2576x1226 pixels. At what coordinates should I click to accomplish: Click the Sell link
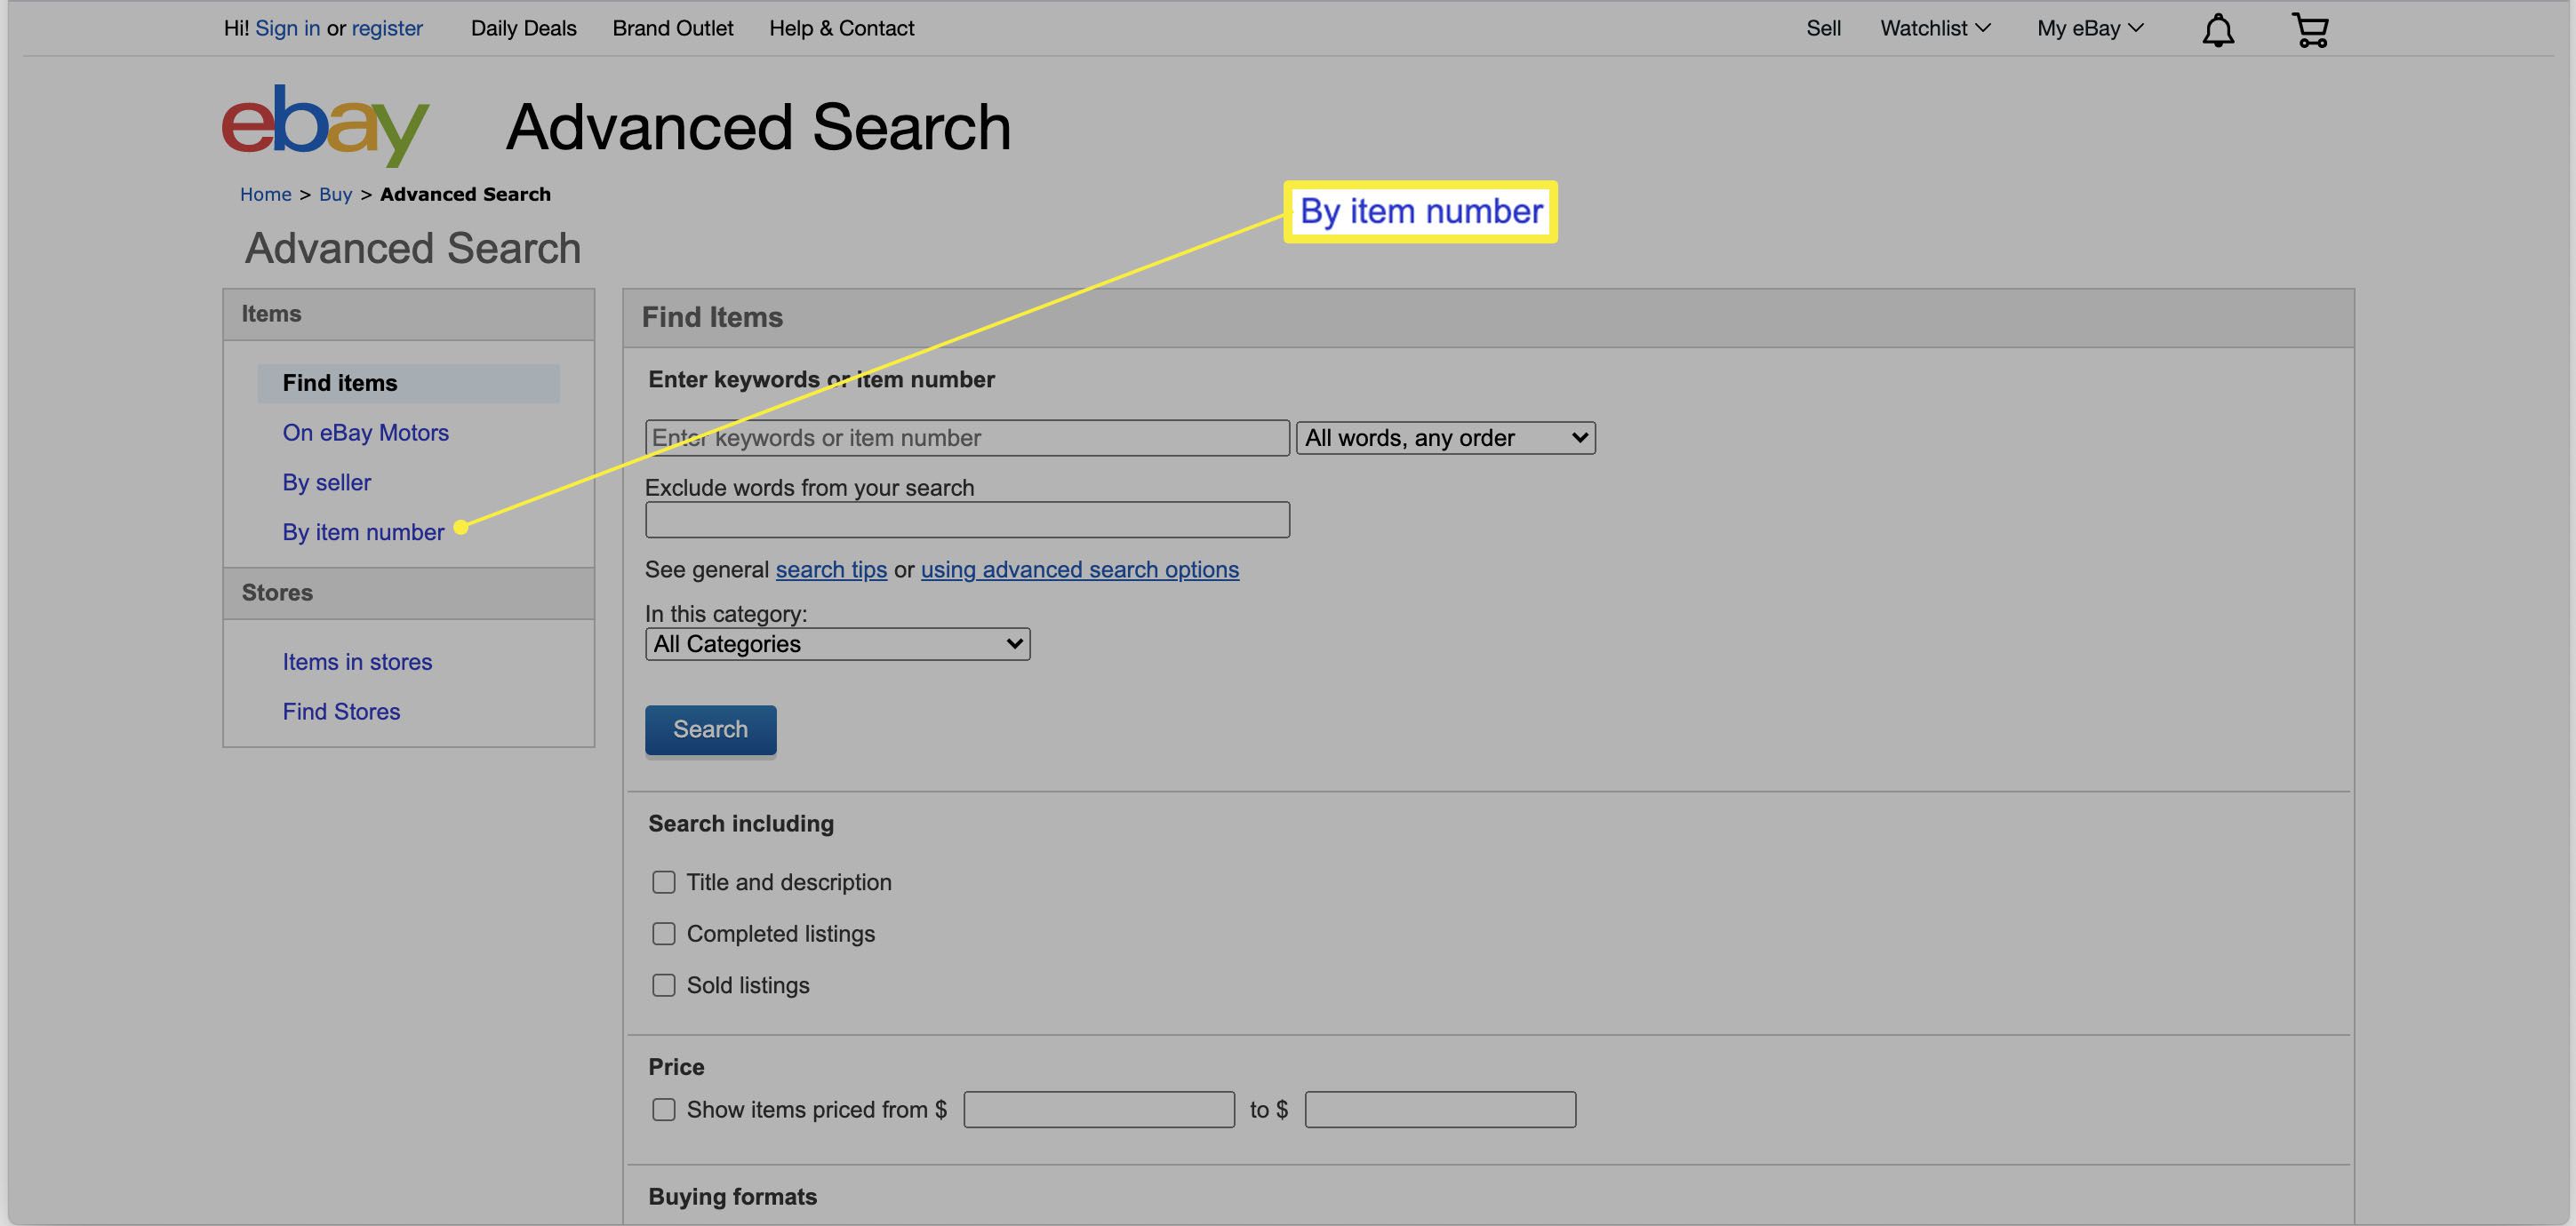click(x=1823, y=28)
